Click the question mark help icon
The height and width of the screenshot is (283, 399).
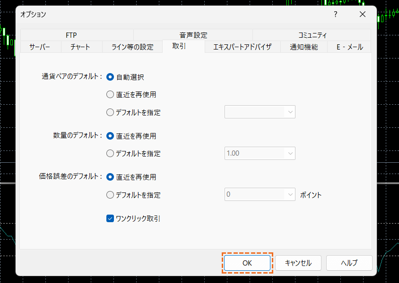pos(335,15)
